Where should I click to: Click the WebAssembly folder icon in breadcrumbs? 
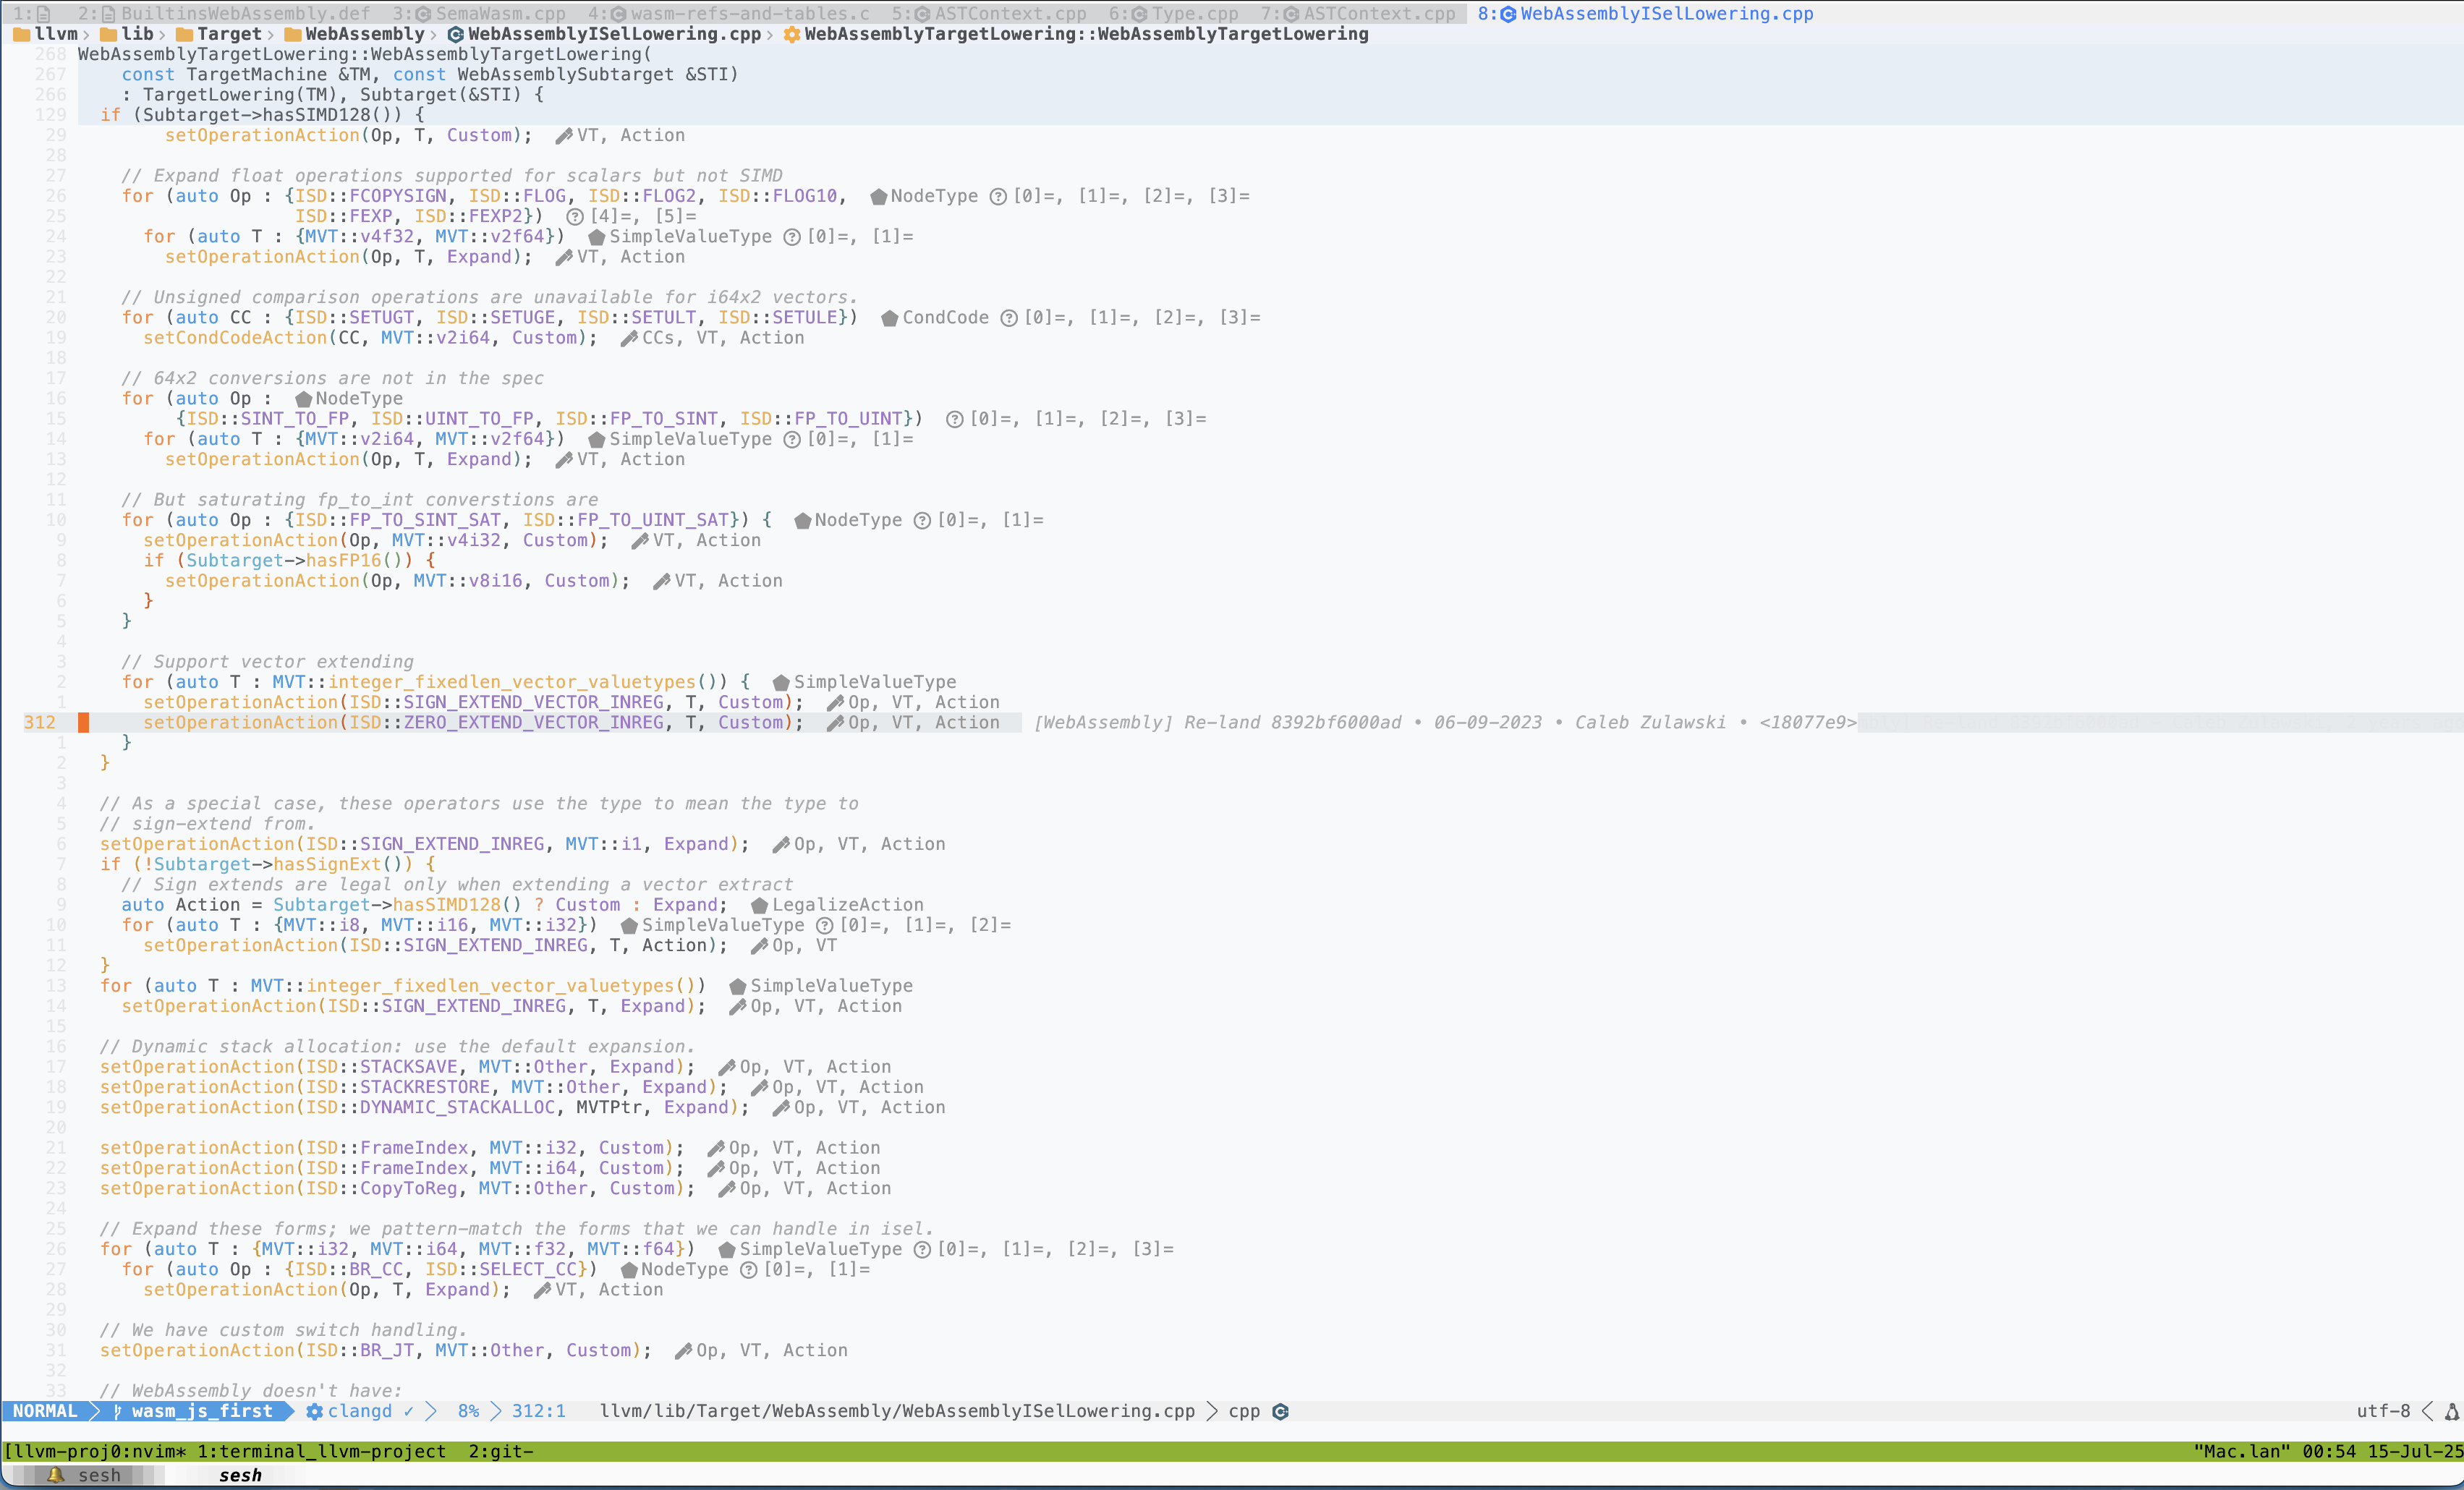pos(293,34)
